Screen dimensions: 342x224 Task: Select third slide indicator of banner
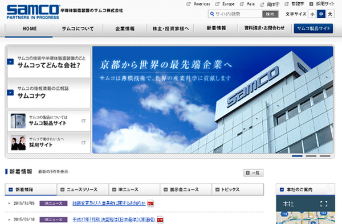click(x=325, y=156)
